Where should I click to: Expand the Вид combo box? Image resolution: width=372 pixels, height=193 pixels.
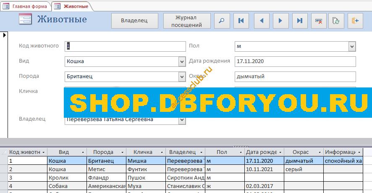pos(182,61)
